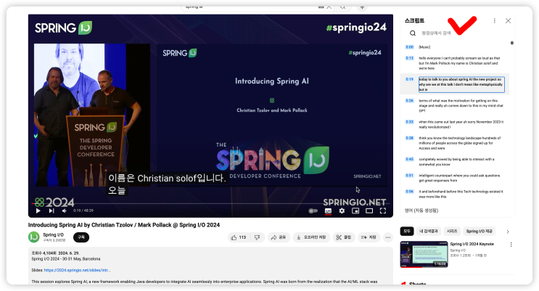Enter fullscreen mode
The height and width of the screenshot is (291, 539).
(382, 211)
